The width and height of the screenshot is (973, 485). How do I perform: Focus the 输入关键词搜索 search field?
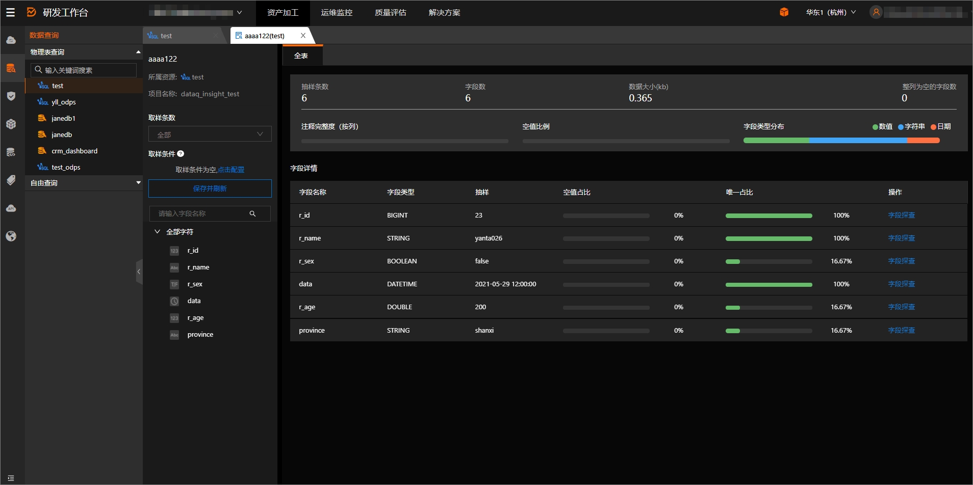pos(84,70)
